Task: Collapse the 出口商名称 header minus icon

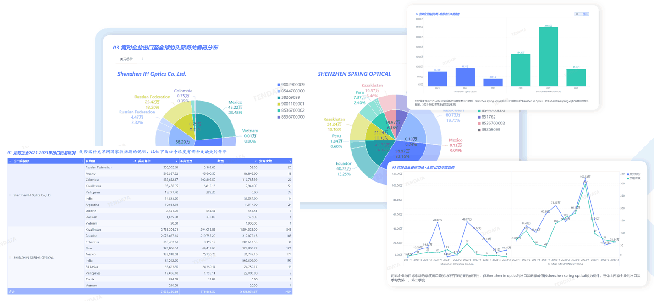Action: coord(10,161)
